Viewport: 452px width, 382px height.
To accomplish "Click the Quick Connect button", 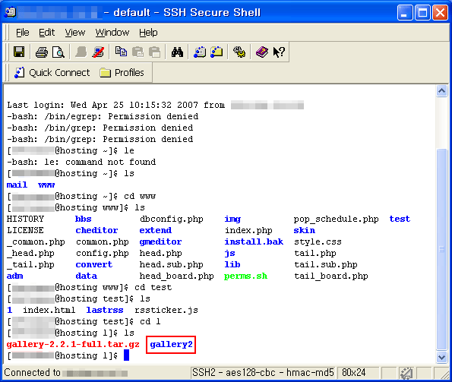I will pyautogui.click(x=52, y=73).
